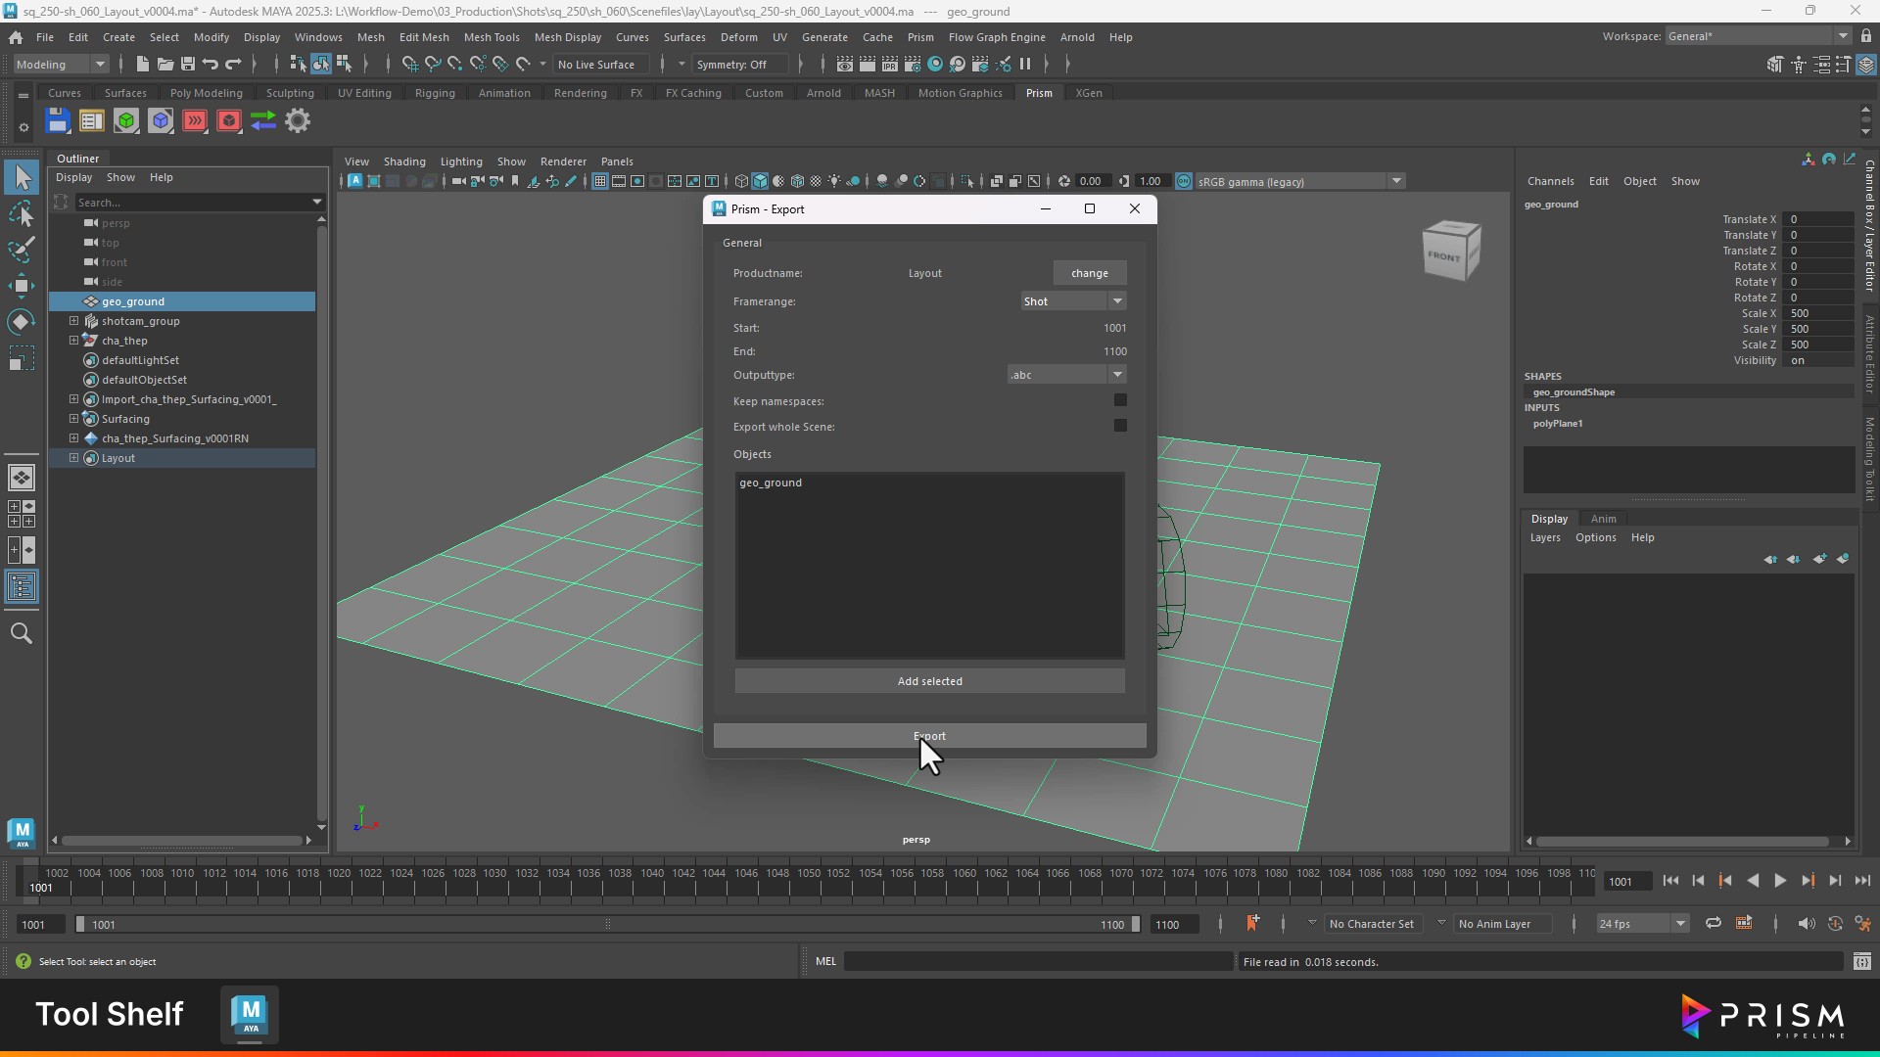This screenshot has width=1880, height=1057.
Task: Switch to the Rigging shelf tab
Action: click(434, 93)
